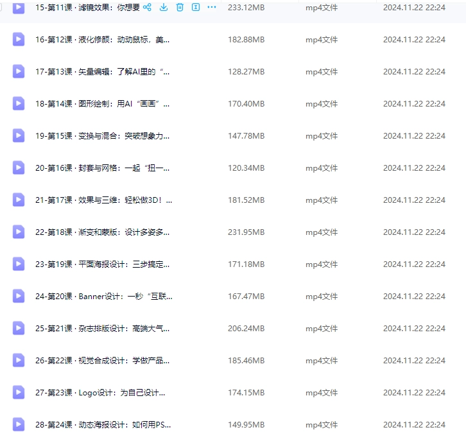This screenshot has height=432, width=466.
Task: Click the video icon of file 16-第12课
Action: pyautogui.click(x=19, y=39)
